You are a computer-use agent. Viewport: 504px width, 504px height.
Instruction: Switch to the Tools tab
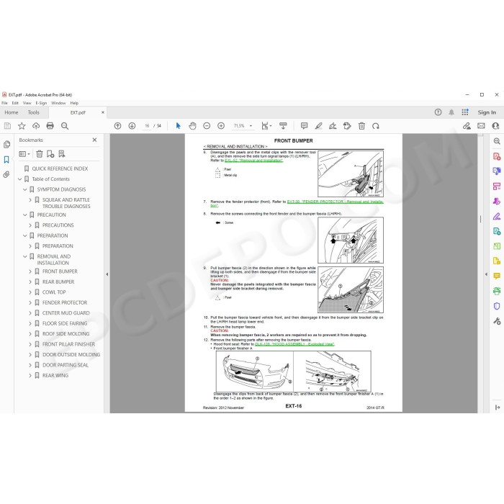33,112
